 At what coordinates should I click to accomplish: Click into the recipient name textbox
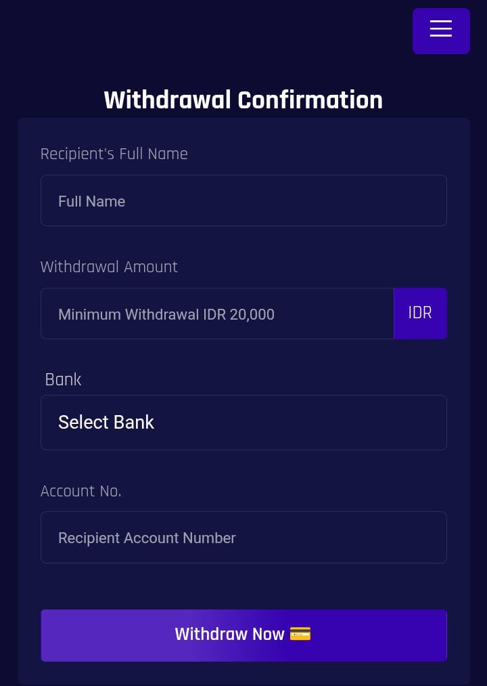click(x=243, y=200)
